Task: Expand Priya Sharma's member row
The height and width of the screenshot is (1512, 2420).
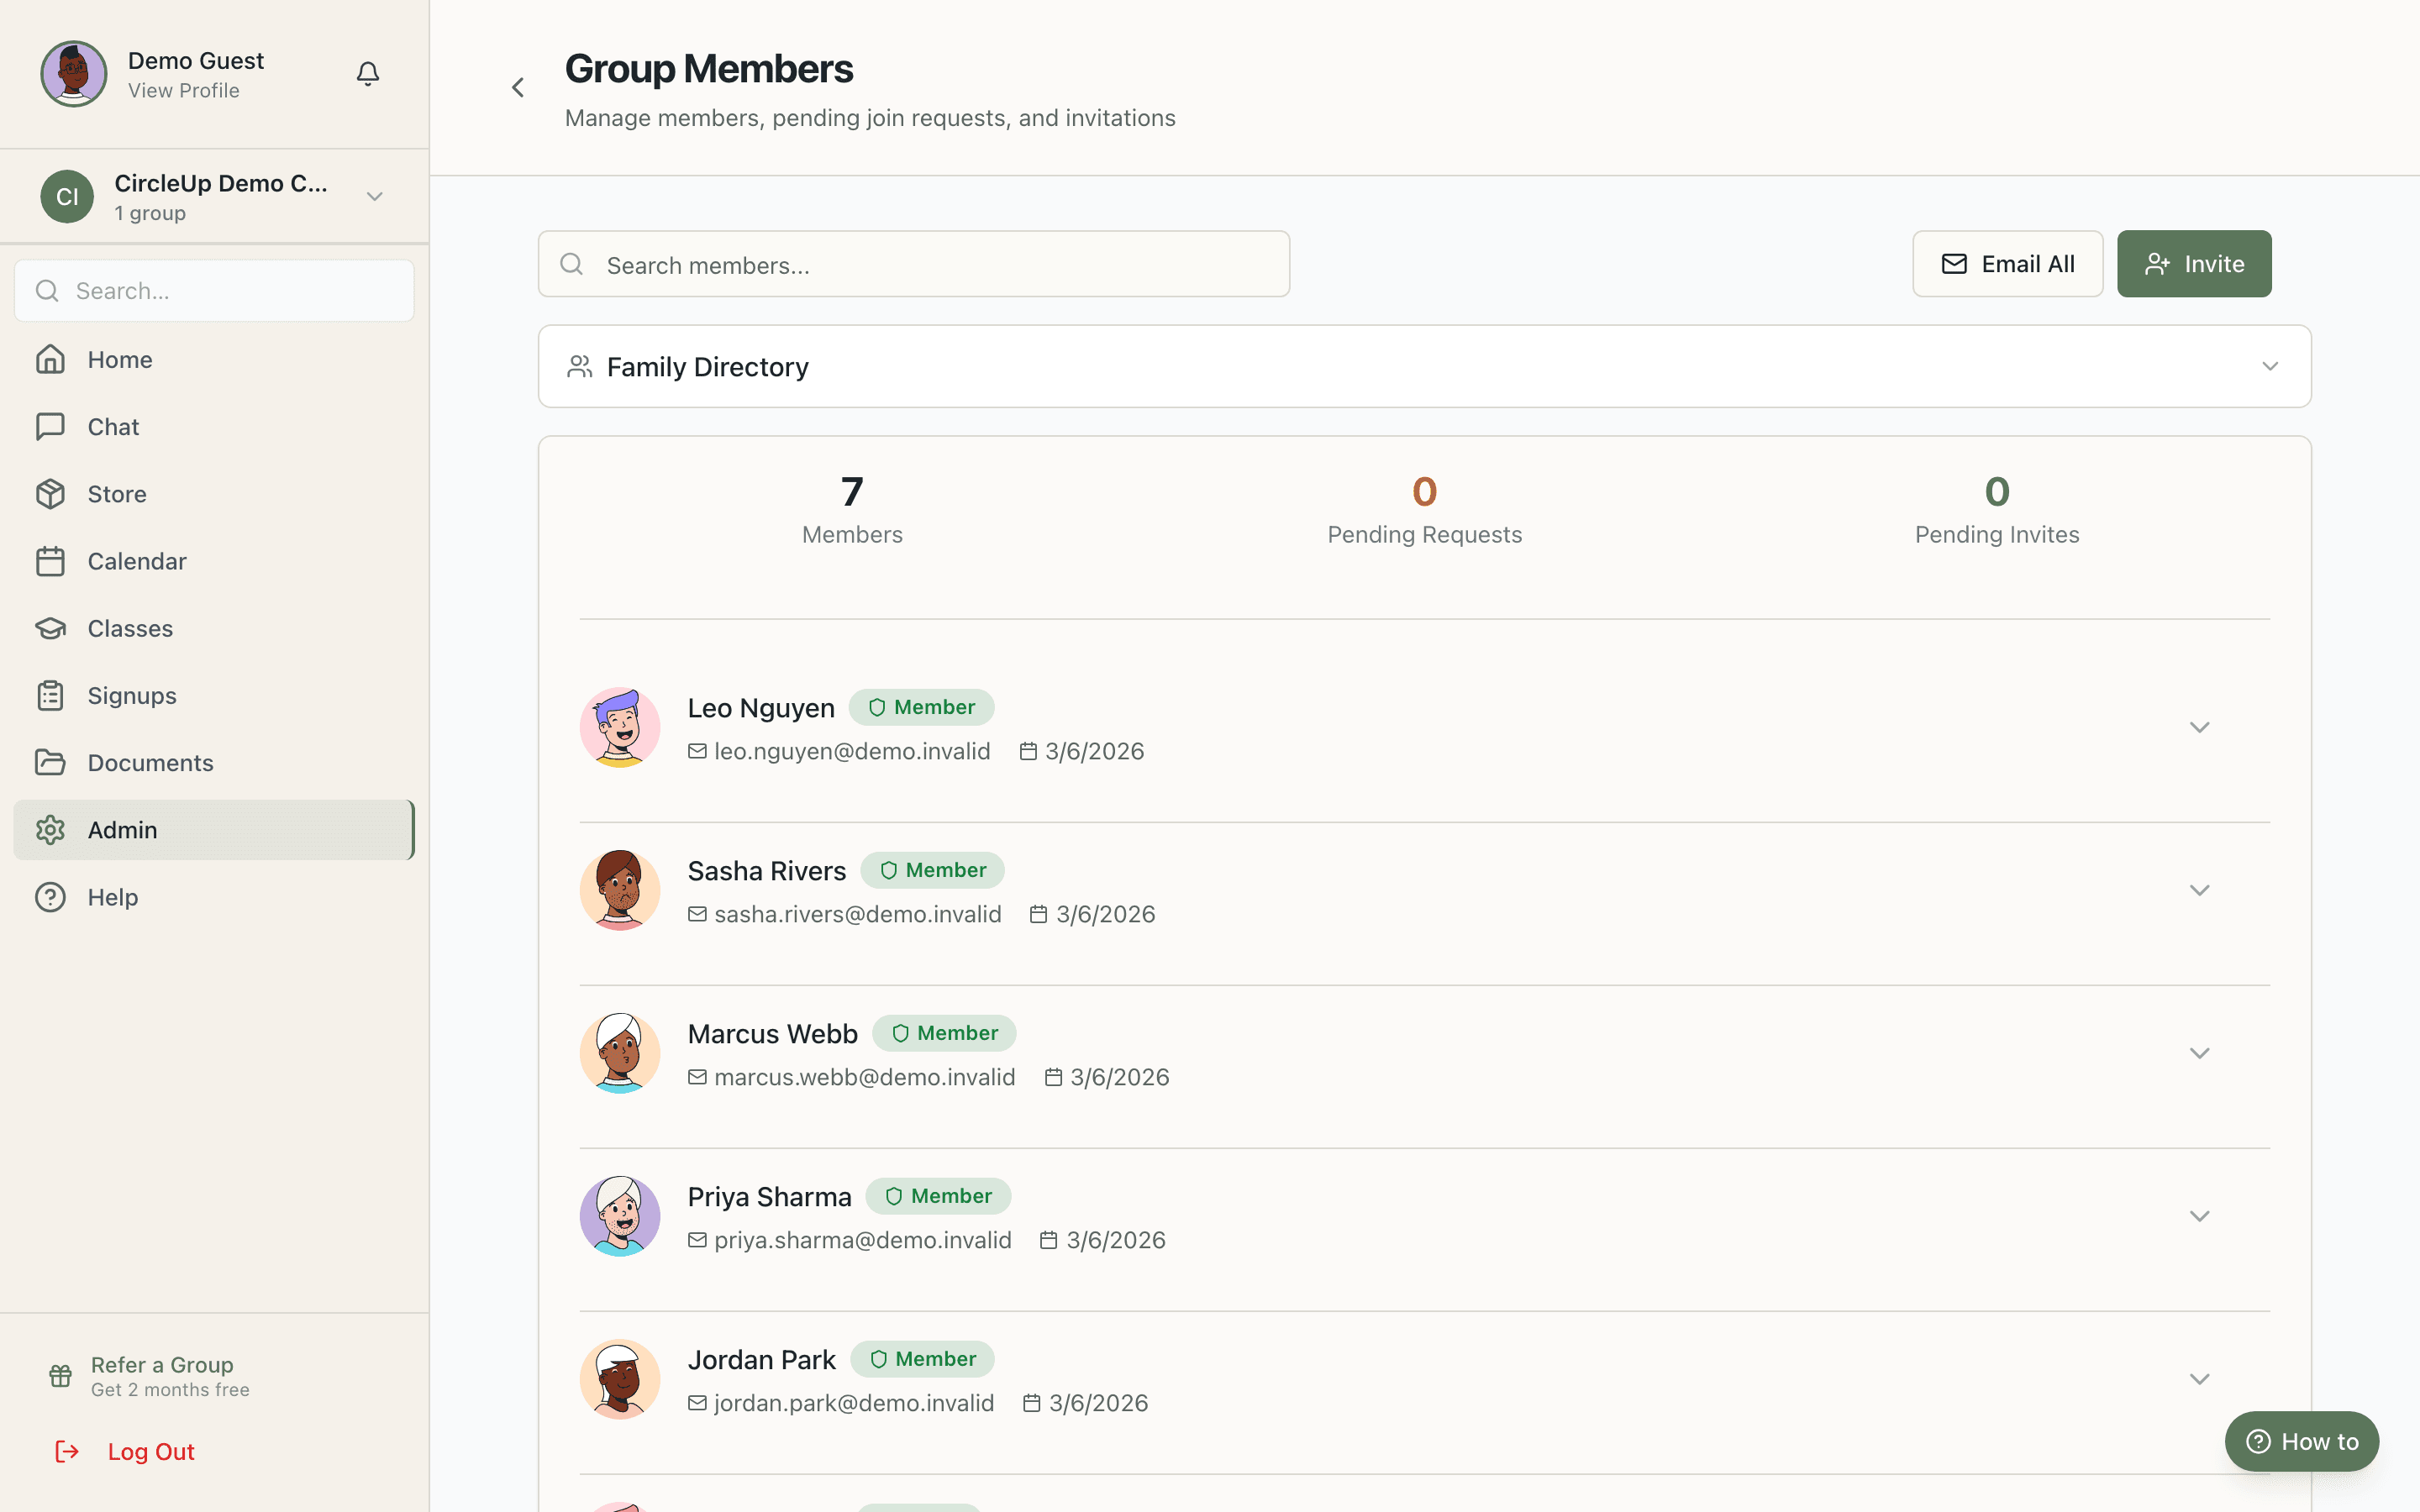Action: [x=2199, y=1216]
